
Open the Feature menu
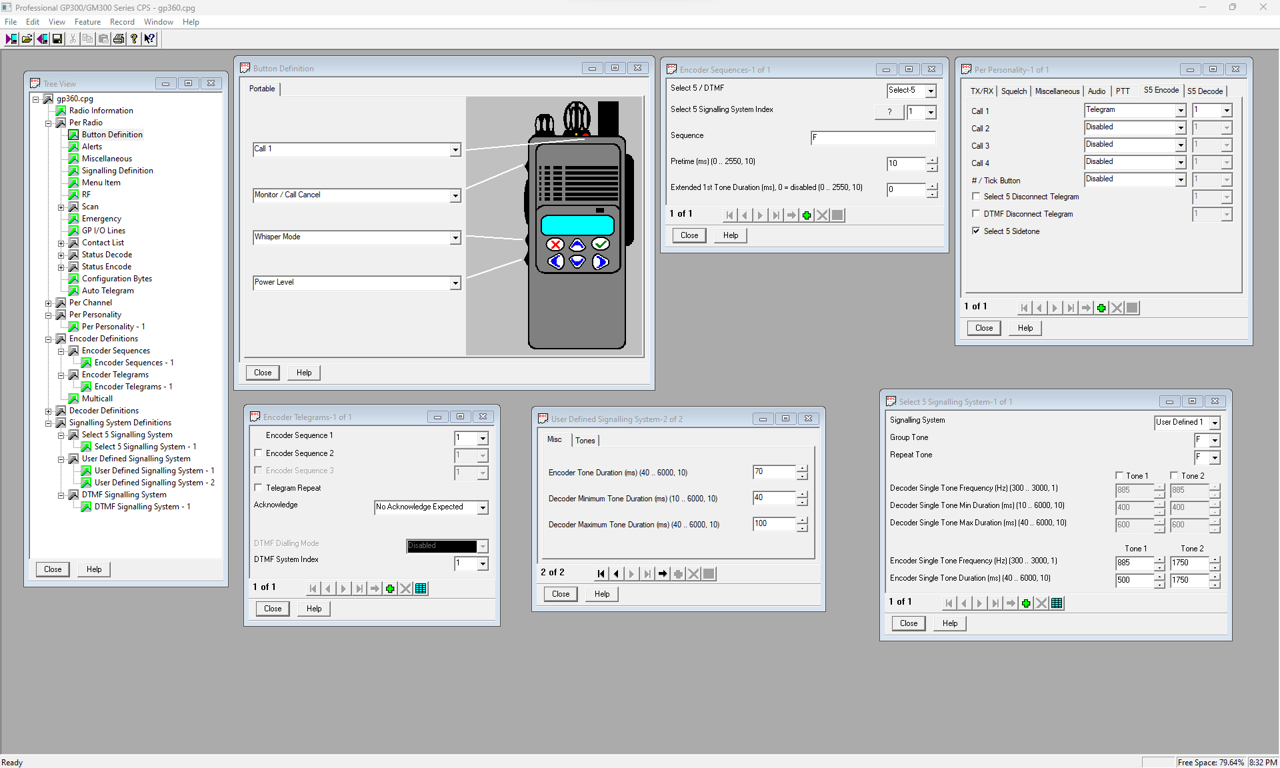pyautogui.click(x=87, y=22)
